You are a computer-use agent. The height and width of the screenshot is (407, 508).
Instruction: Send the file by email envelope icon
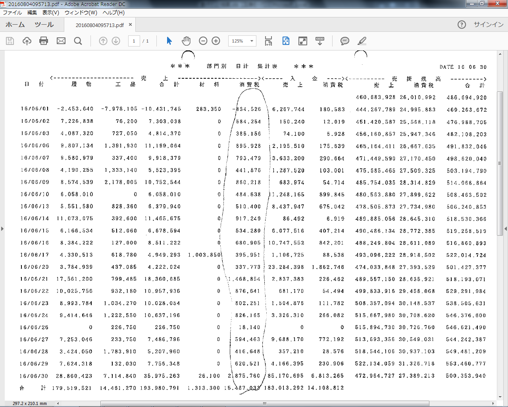(x=61, y=41)
